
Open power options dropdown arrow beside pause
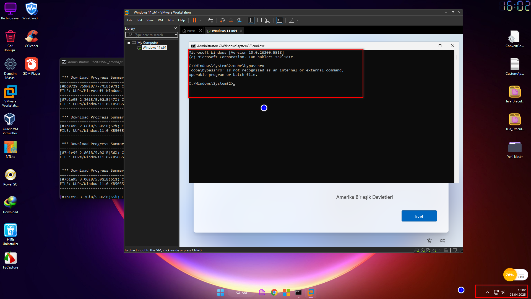pos(200,20)
